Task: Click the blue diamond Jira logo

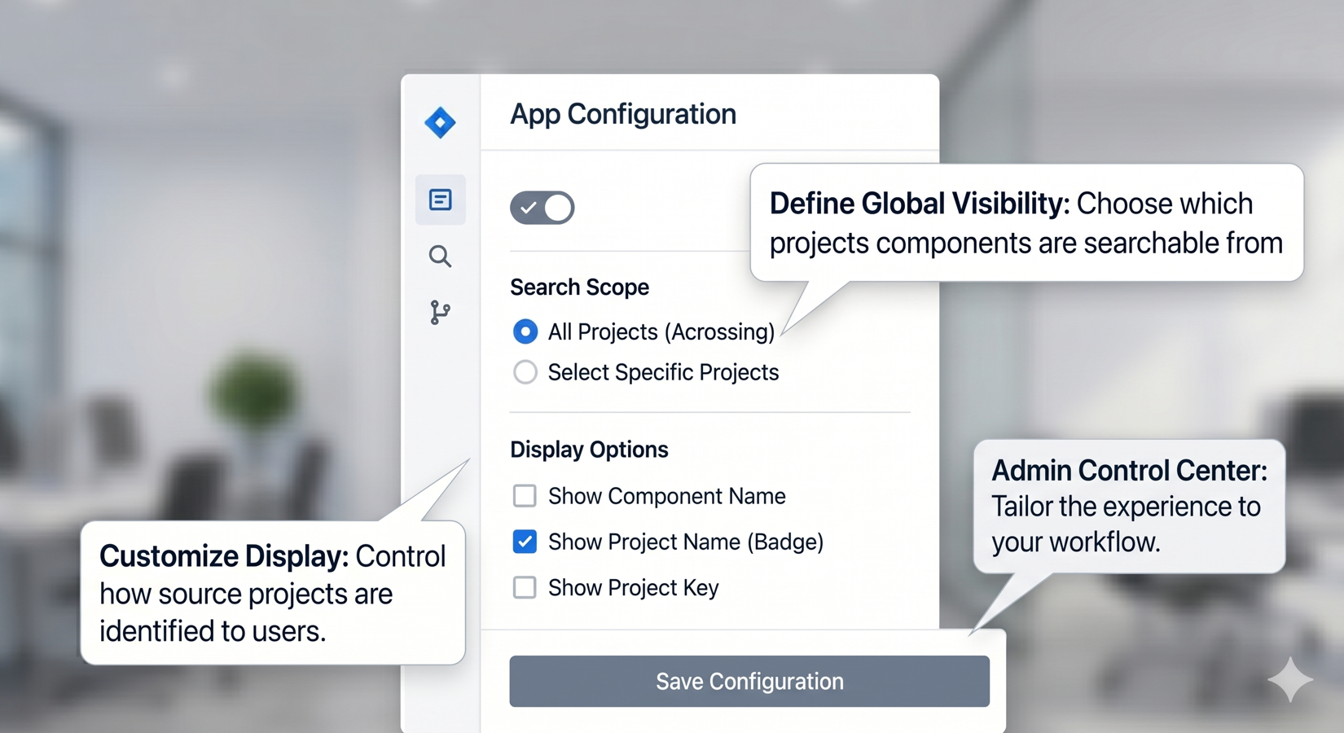Action: (x=440, y=123)
